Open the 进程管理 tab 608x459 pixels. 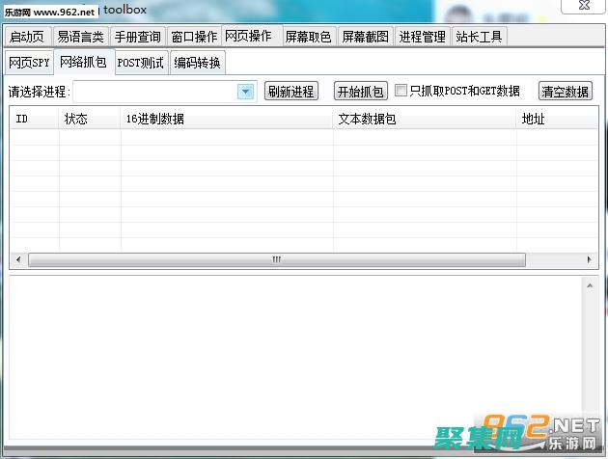pos(422,37)
